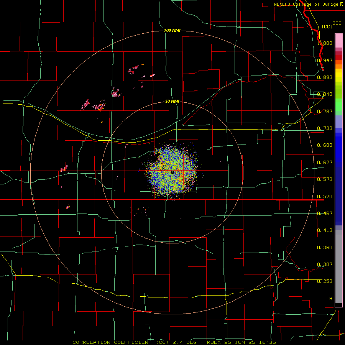Select the 0.893 legend value
The image size is (345, 345).
click(325, 77)
